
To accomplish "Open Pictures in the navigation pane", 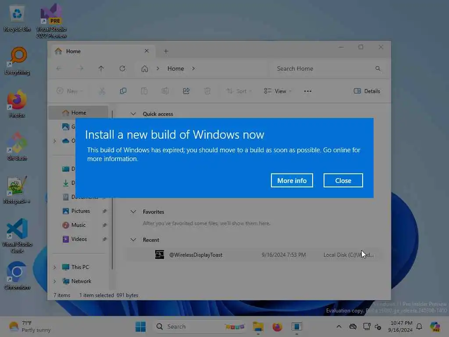I will (81, 211).
